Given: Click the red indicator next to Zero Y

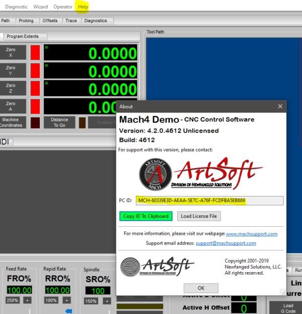Looking at the screenshot, I should tap(35, 70).
